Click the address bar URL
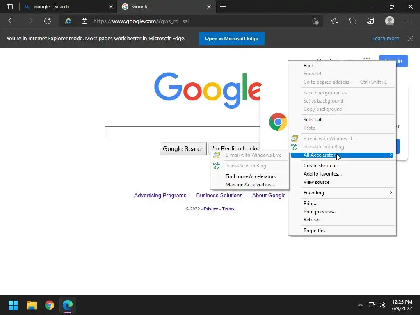 [141, 21]
